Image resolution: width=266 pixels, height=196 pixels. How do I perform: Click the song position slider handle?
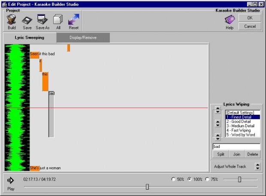coord(147,187)
